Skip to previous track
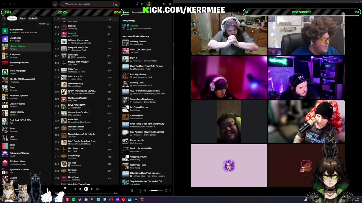 click(80, 189)
